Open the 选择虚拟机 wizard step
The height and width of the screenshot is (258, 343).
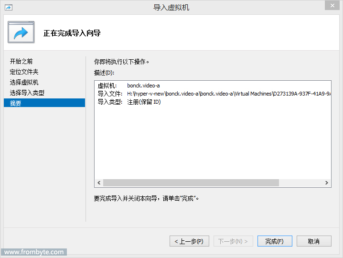pos(24,83)
